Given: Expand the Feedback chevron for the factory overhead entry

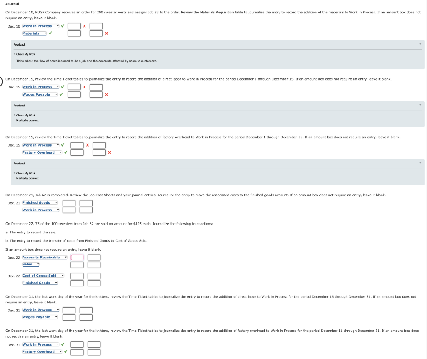Looking at the screenshot, I should (x=420, y=163).
